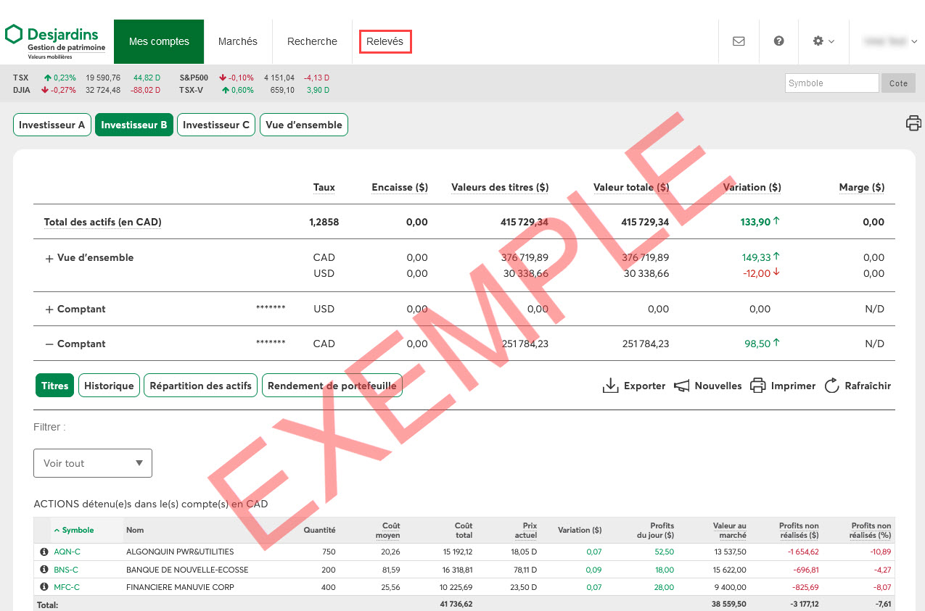Click the Desjardins logo

[x=56, y=42]
